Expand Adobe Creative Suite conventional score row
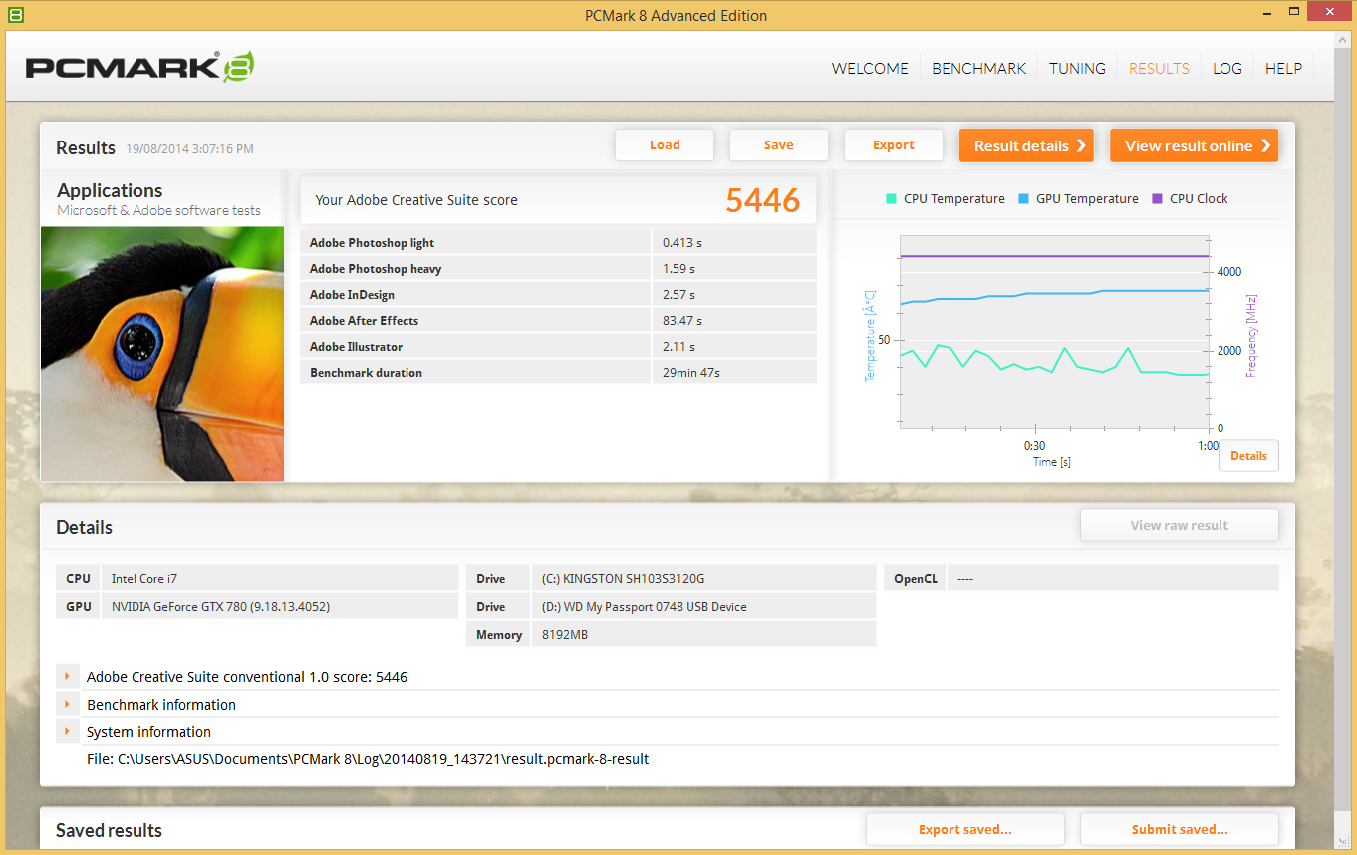Viewport: 1357px width, 855px height. click(x=67, y=677)
